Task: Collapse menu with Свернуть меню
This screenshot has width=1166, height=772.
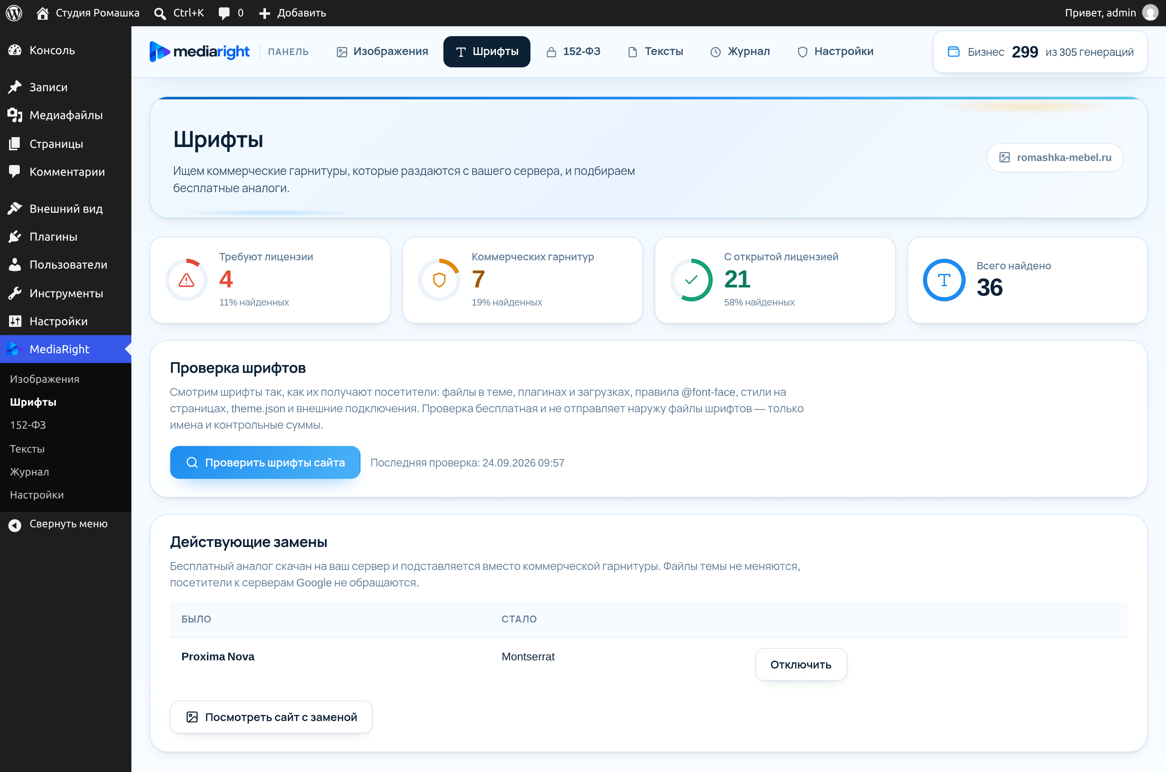Action: 66,524
